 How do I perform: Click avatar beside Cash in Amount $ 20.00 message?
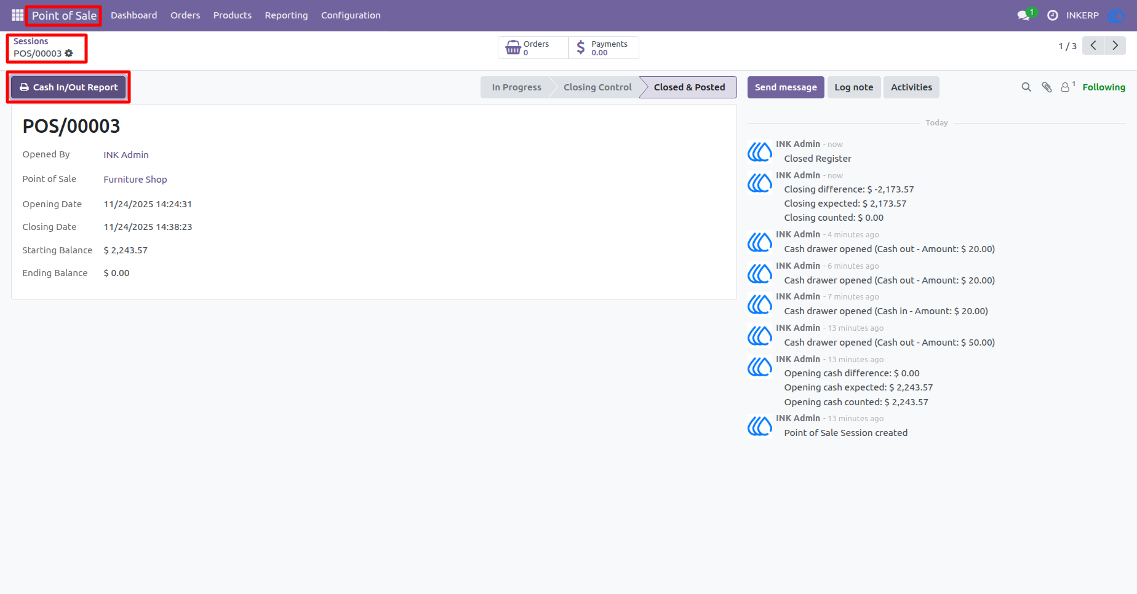coord(760,304)
